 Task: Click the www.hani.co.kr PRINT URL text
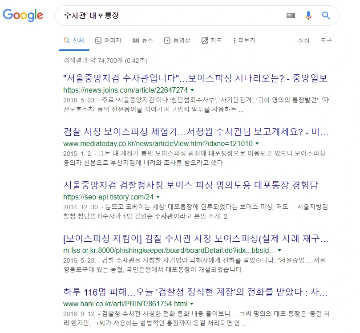click(x=125, y=304)
